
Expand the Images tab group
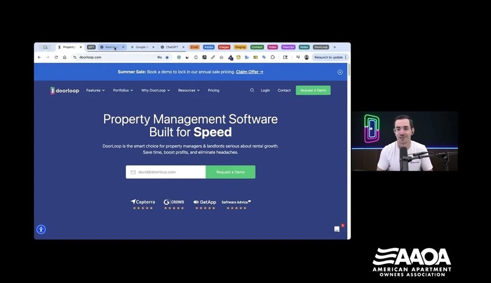click(224, 47)
